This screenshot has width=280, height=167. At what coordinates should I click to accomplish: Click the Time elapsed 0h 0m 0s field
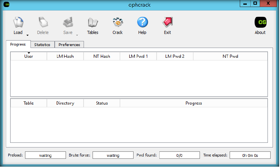(x=250, y=155)
